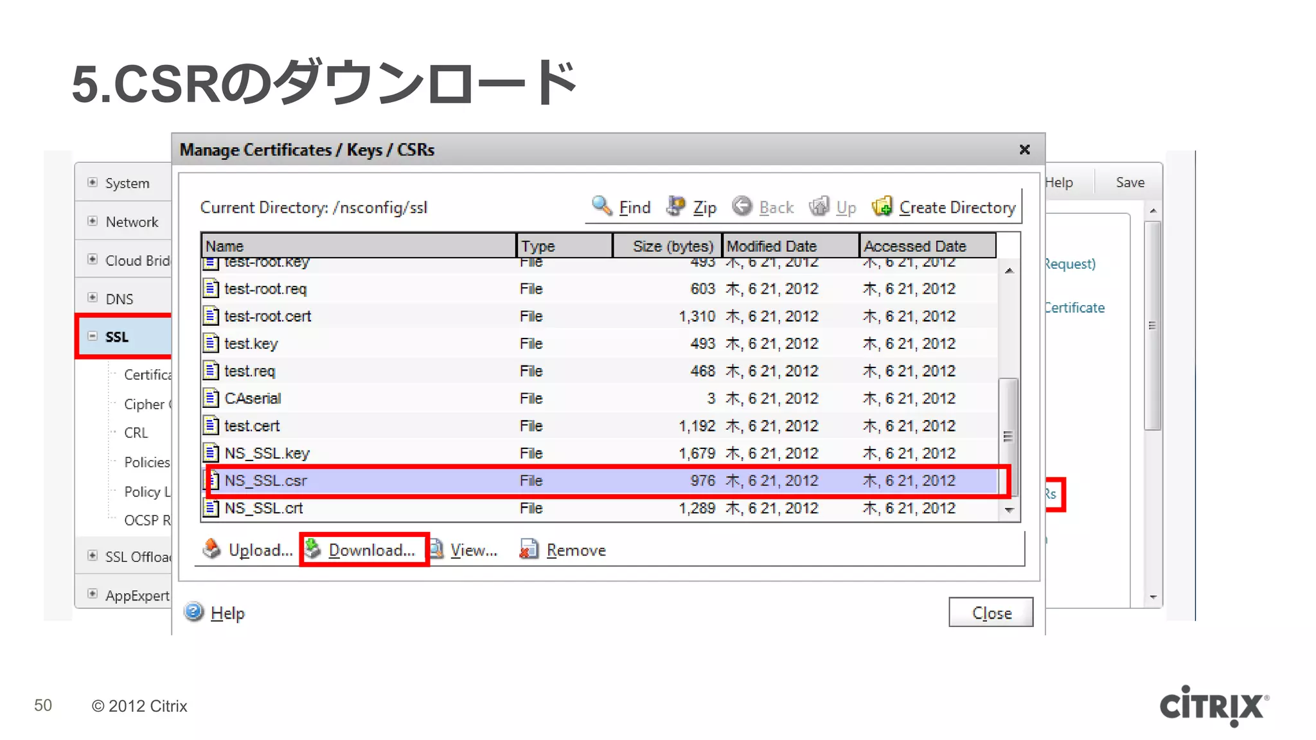Sort by Size (bytes) column header
The height and width of the screenshot is (740, 1316).
point(667,246)
